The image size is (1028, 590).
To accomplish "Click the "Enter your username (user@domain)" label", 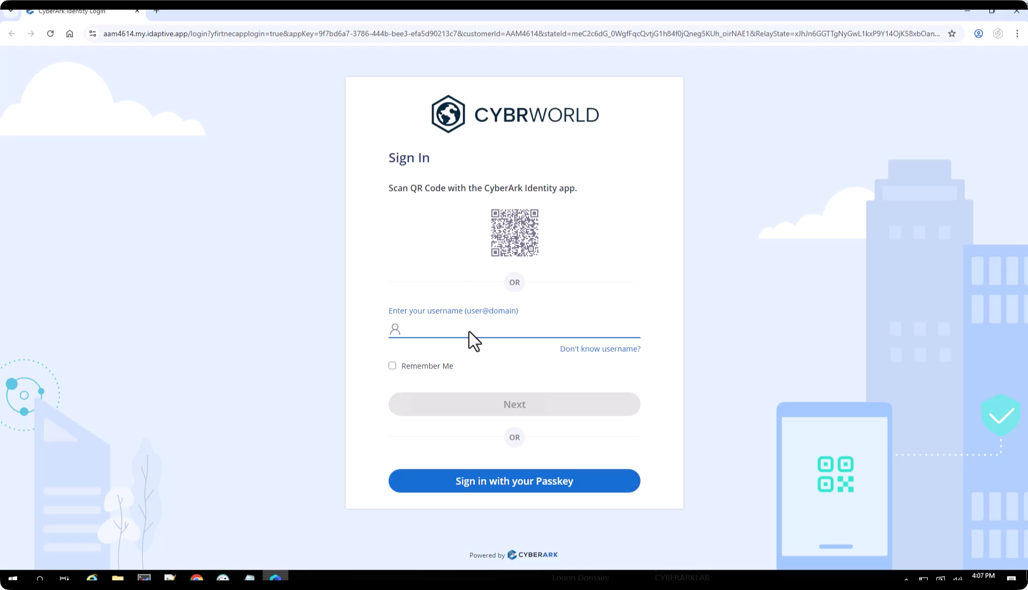I will pos(453,311).
